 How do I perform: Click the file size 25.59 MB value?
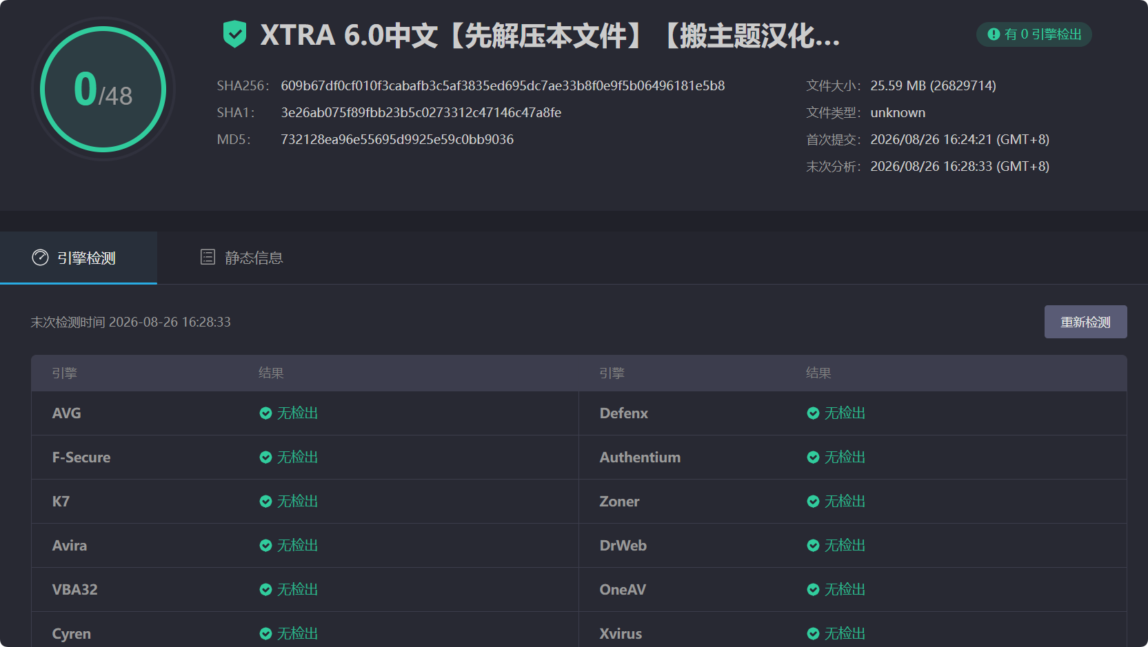click(x=933, y=86)
